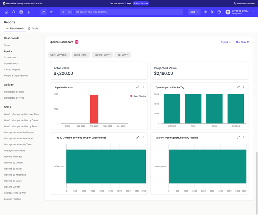Expand the Pipeline Forecast chart to fullscreen
The width and height of the screenshot is (258, 215).
pos(138,87)
